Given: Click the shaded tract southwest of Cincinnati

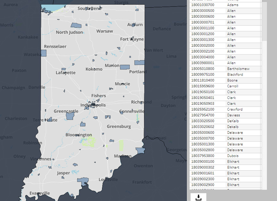Looking at the screenshot, I should tap(140, 151).
